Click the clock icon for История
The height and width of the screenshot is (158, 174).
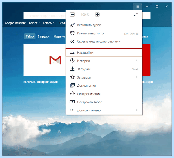coord(72,61)
